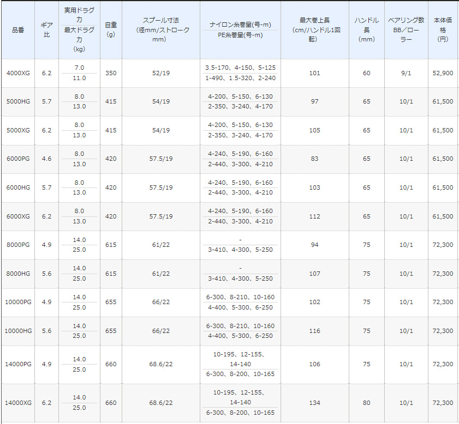Click the 最大ドラグ力(kg) header text
The width and height of the screenshot is (459, 424).
click(x=79, y=39)
